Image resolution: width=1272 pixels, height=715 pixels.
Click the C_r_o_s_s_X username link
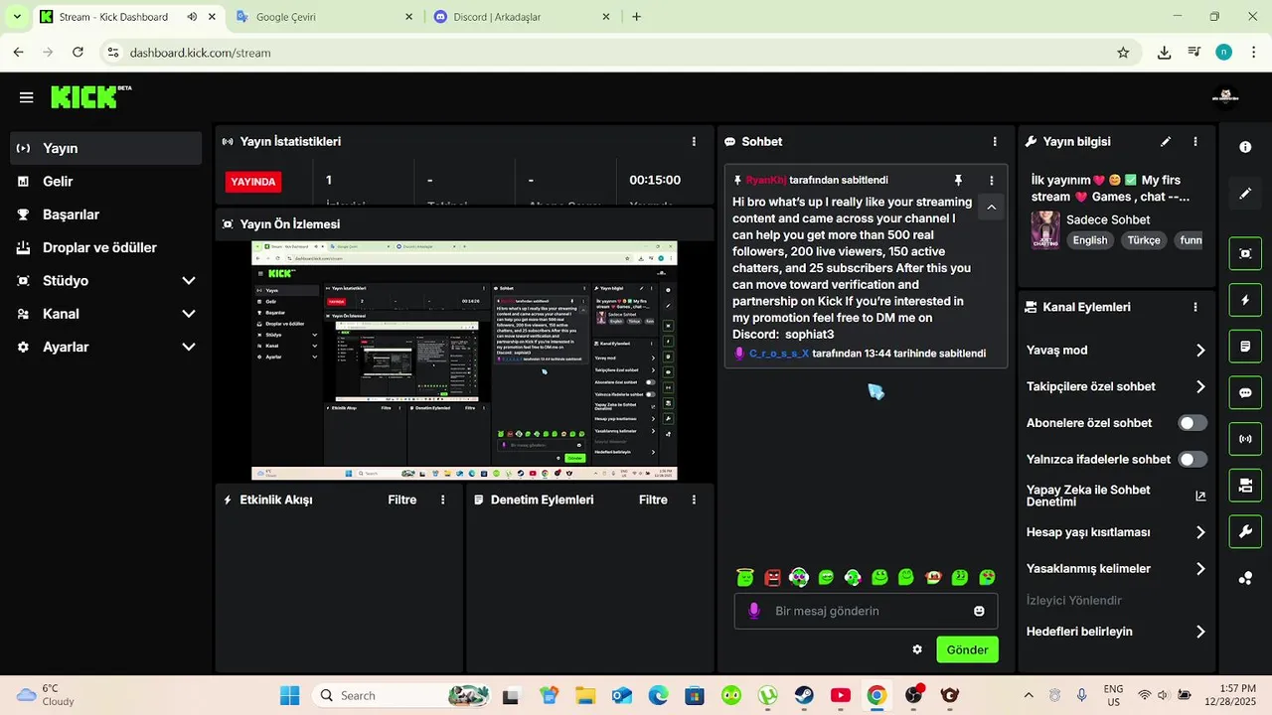click(779, 354)
